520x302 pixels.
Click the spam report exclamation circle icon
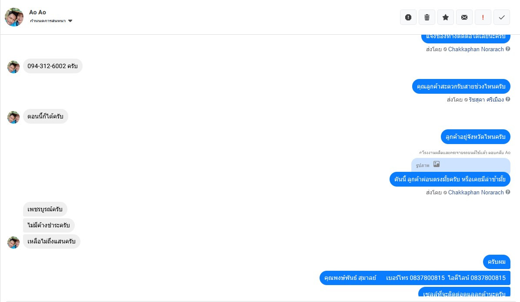click(408, 17)
